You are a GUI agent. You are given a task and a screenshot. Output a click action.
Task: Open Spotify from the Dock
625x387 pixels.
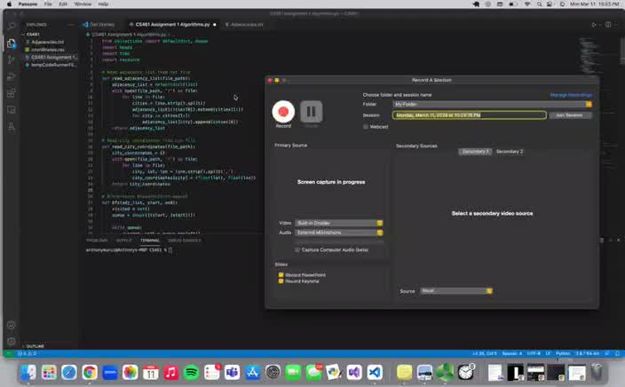pos(191,373)
